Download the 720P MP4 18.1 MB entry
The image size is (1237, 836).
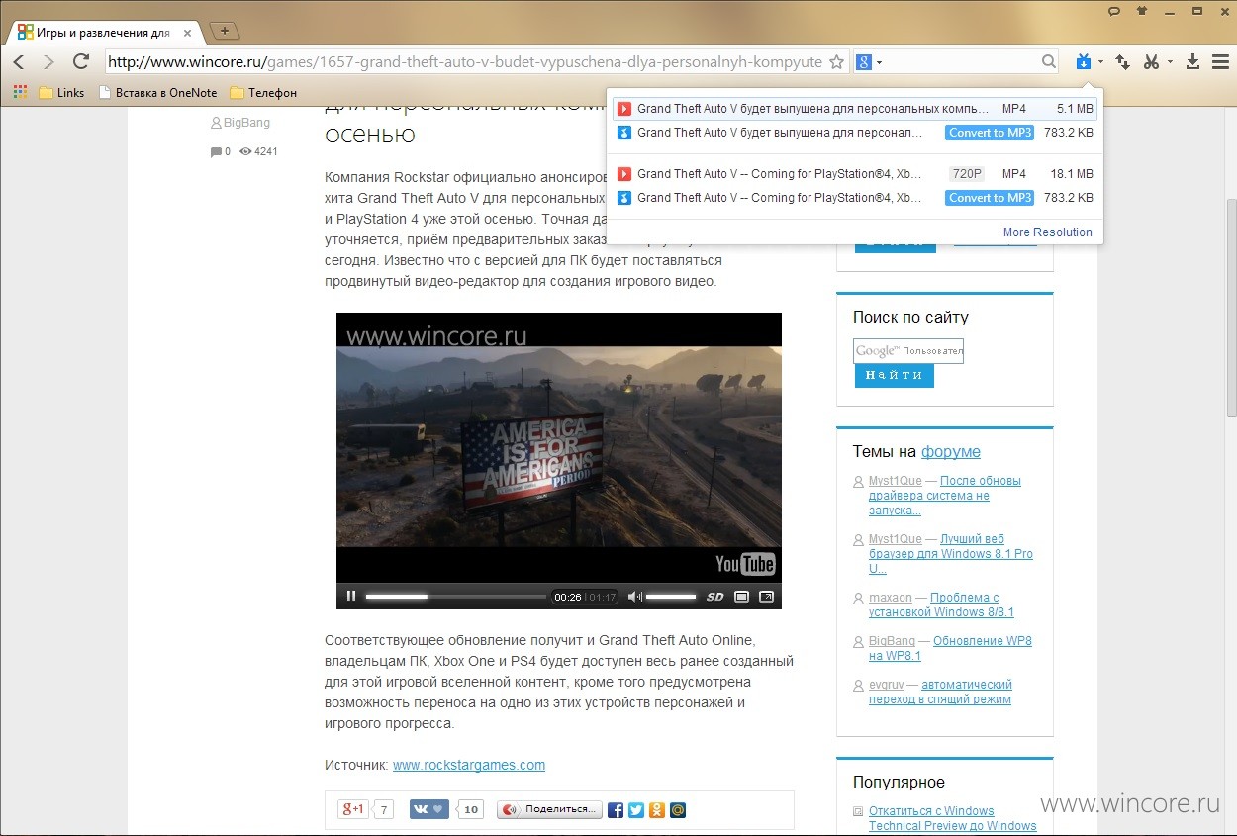point(855,174)
